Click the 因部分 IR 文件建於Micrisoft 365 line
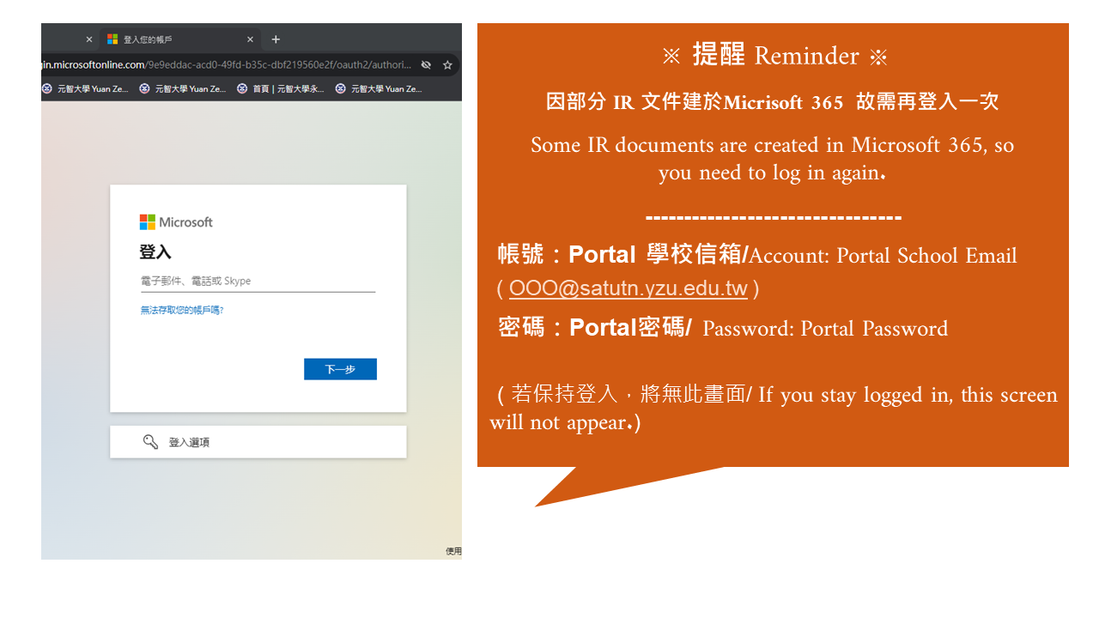Screen dimensions: 1099x618 773,102
